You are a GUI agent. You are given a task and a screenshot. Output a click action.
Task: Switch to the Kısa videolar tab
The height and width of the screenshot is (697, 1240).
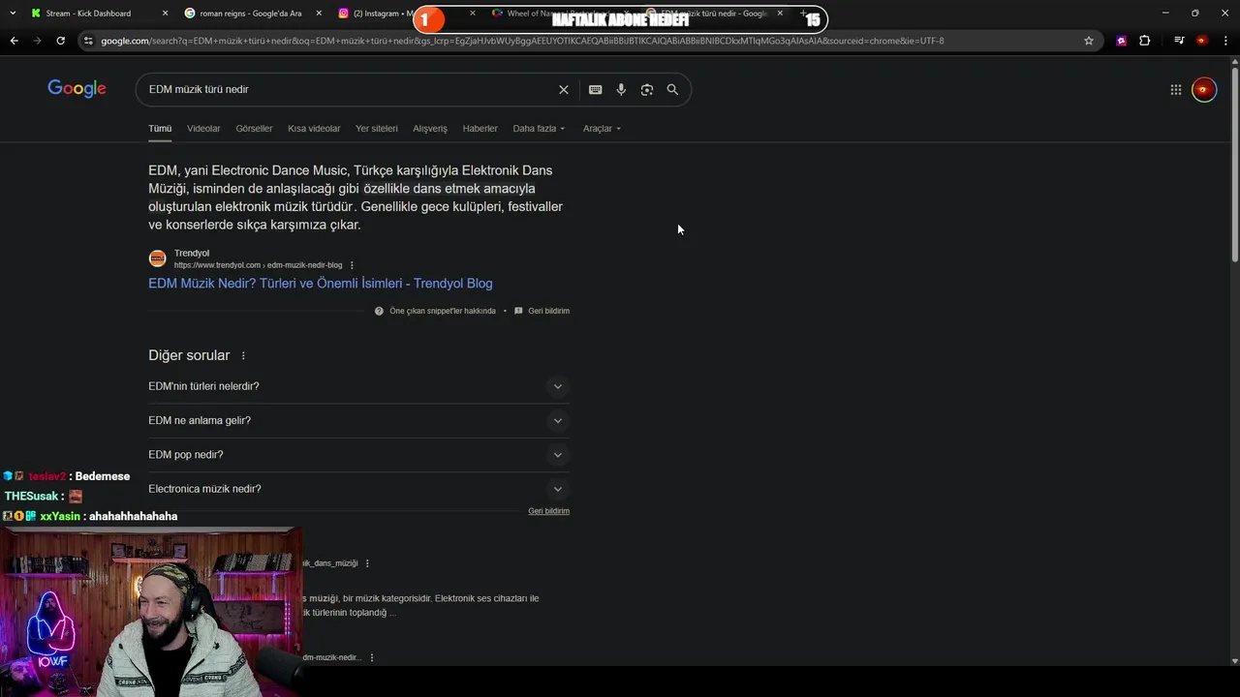[314, 129]
